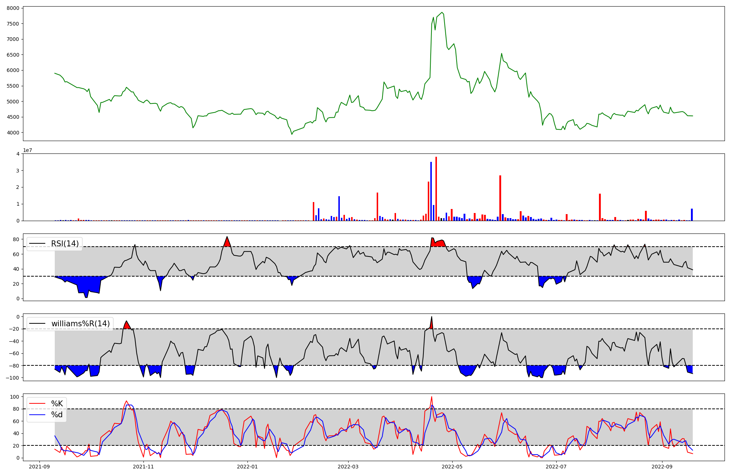
Task: Click the 8000 tick label on the price axis
Action: coord(14,8)
